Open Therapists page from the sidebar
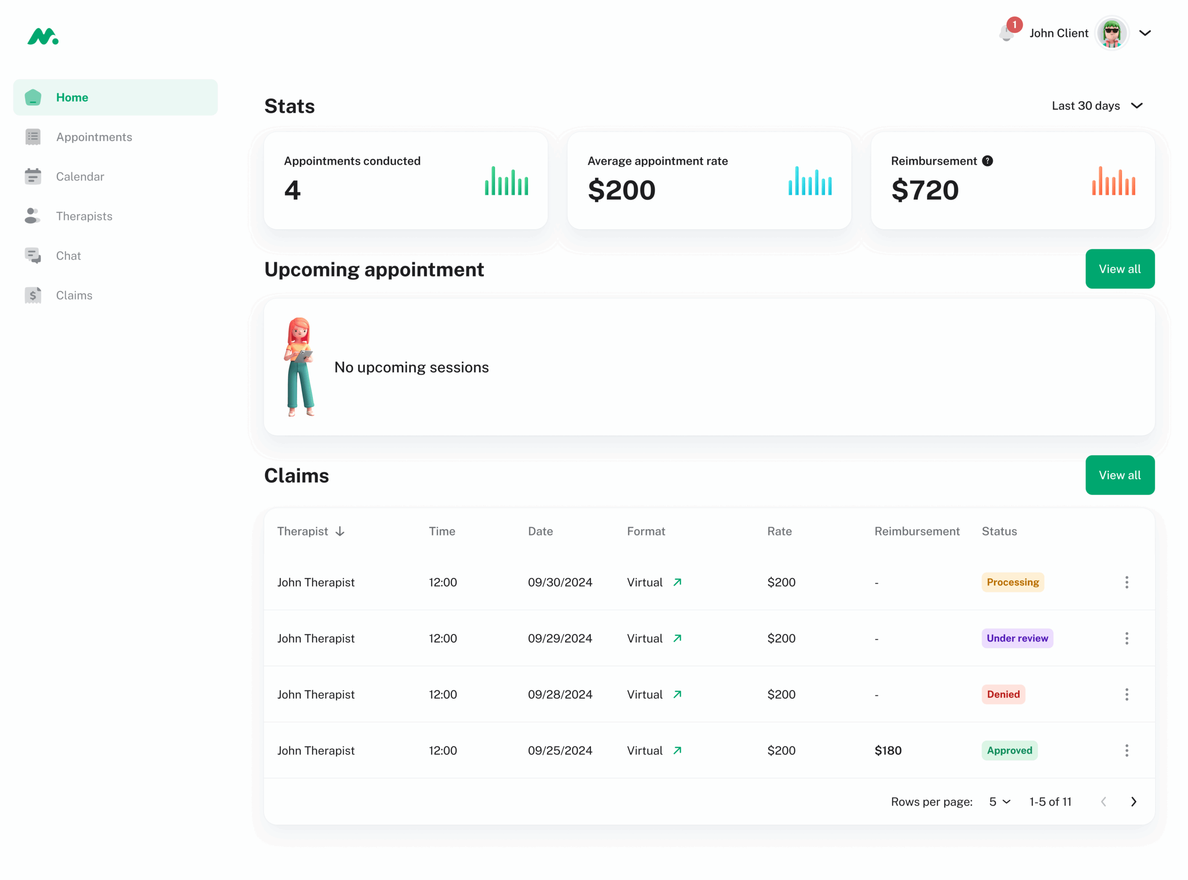 pos(84,216)
